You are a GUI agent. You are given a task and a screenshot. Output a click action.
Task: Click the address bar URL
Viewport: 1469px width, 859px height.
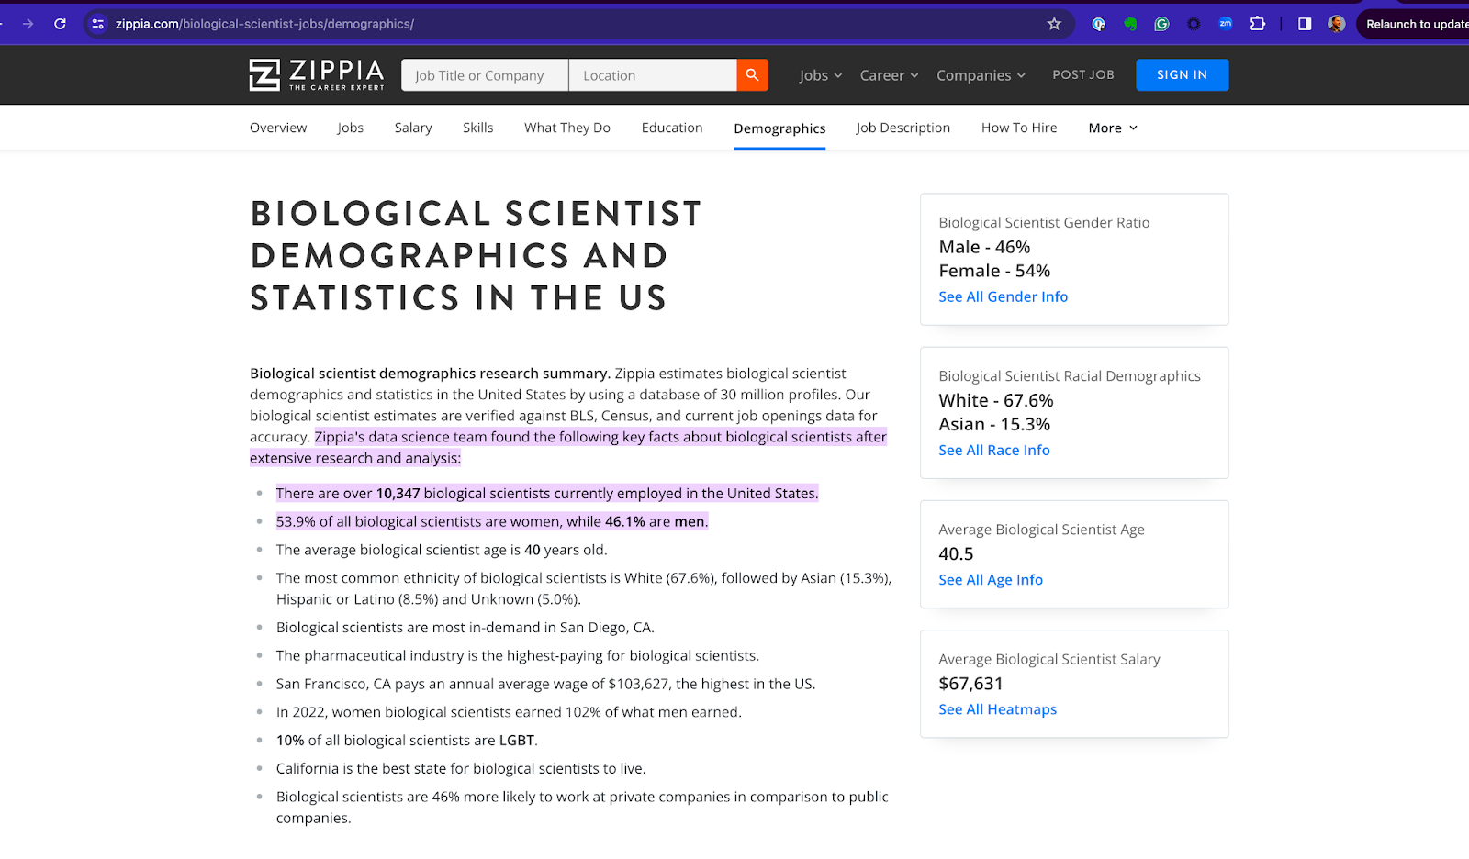tap(264, 24)
